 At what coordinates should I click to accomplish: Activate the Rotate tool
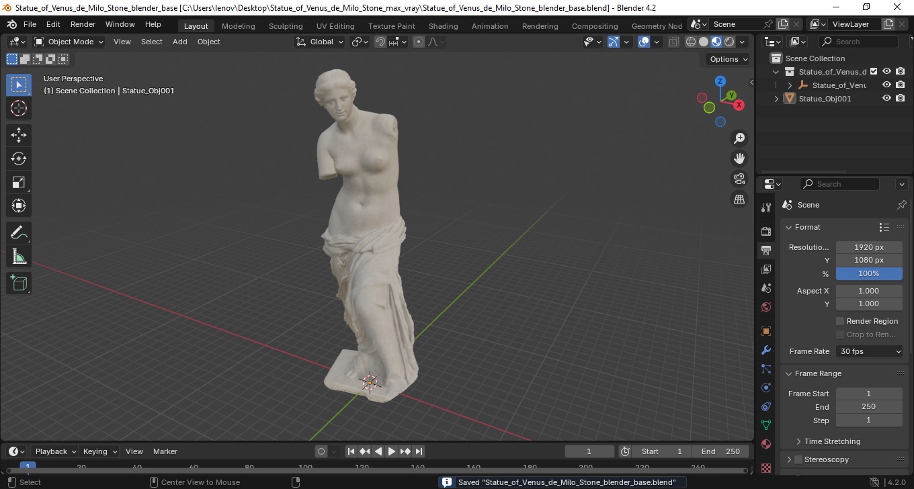19,159
